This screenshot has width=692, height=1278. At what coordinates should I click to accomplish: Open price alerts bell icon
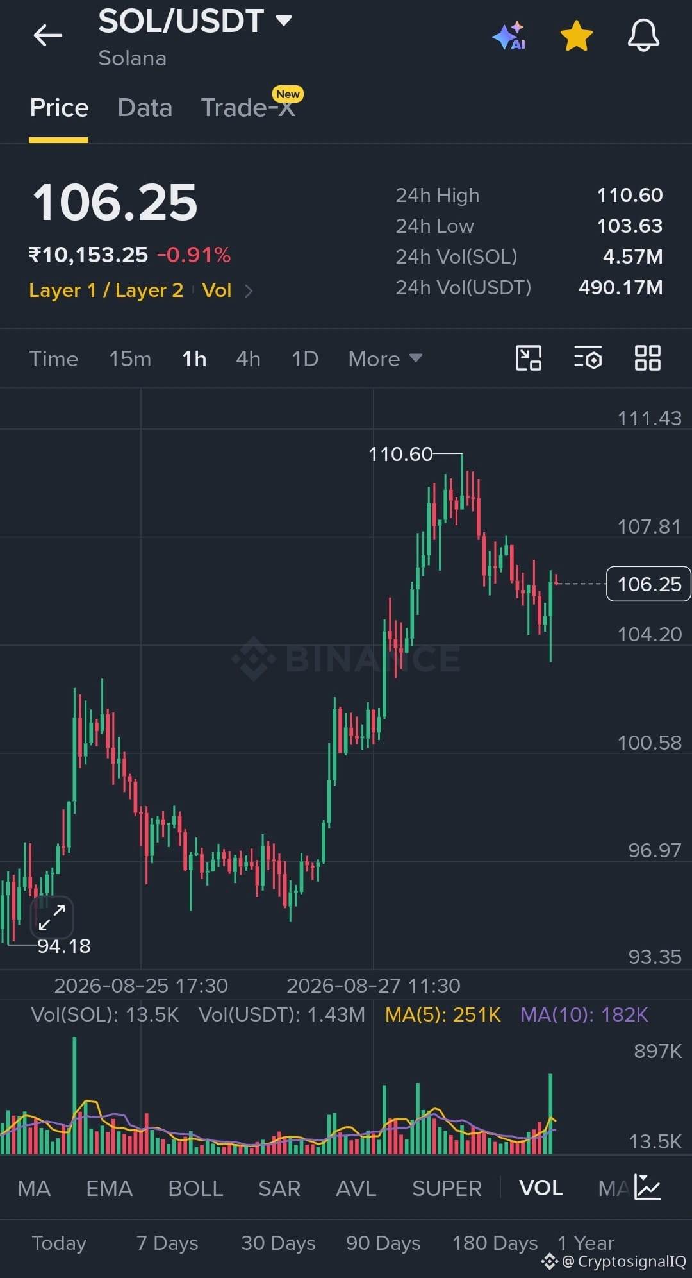pyautogui.click(x=643, y=35)
